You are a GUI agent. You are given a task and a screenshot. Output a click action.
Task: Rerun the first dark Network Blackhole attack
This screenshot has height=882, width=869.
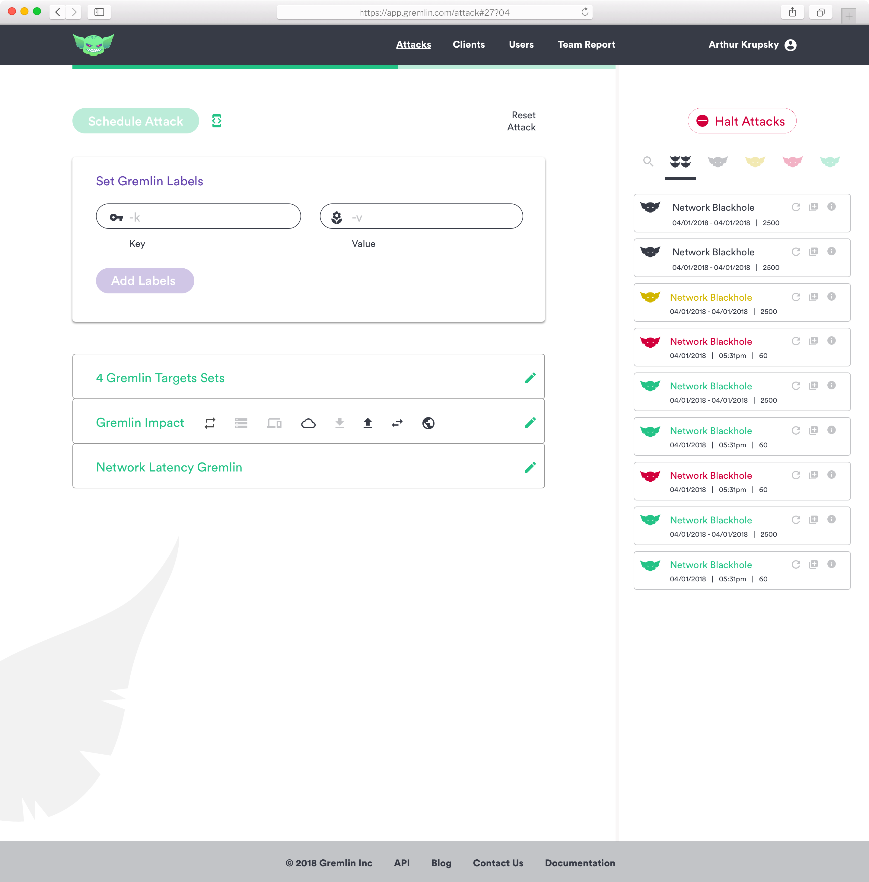[796, 207]
